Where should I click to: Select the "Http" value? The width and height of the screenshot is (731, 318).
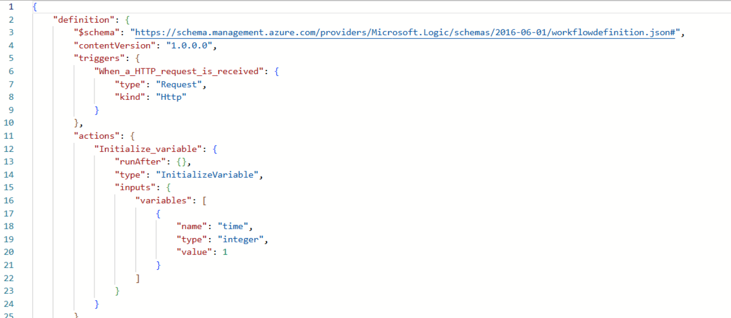click(171, 97)
